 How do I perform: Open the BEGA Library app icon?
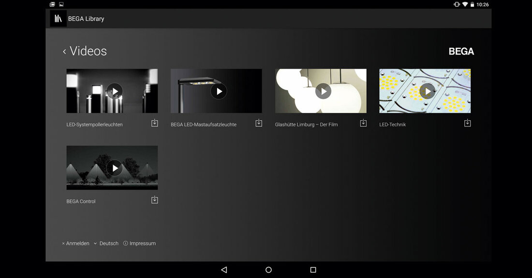click(x=58, y=19)
